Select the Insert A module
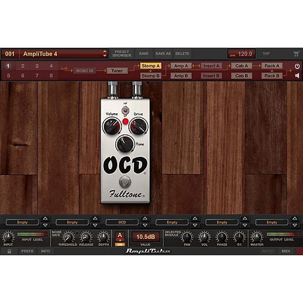Screen dimensions: 303x303 (x=211, y=66)
